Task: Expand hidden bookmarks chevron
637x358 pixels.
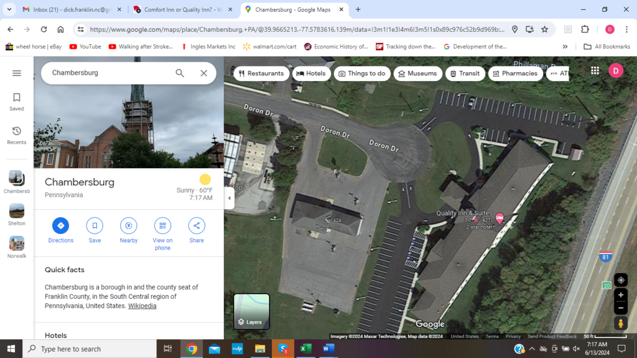Action: click(x=565, y=47)
